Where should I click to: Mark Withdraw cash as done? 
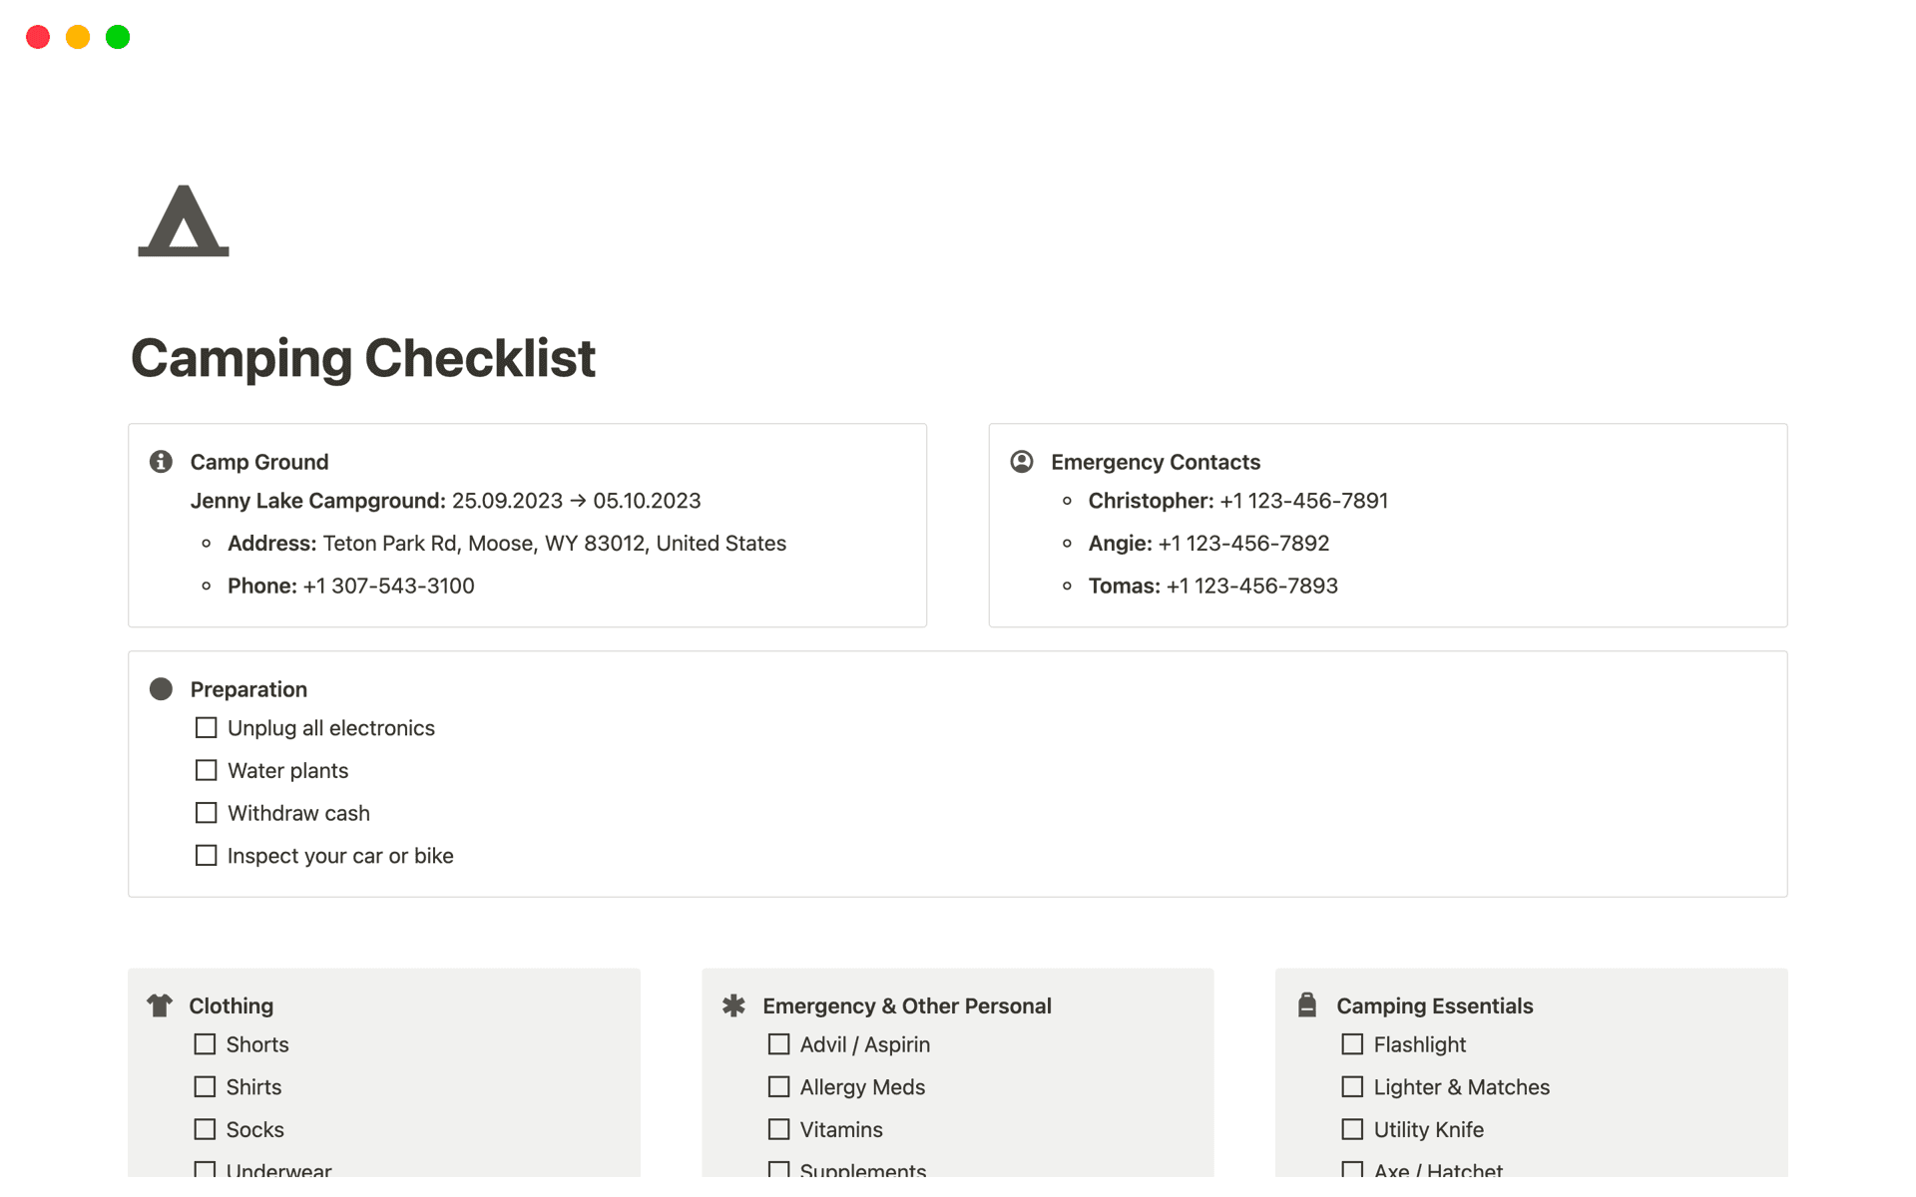point(207,813)
